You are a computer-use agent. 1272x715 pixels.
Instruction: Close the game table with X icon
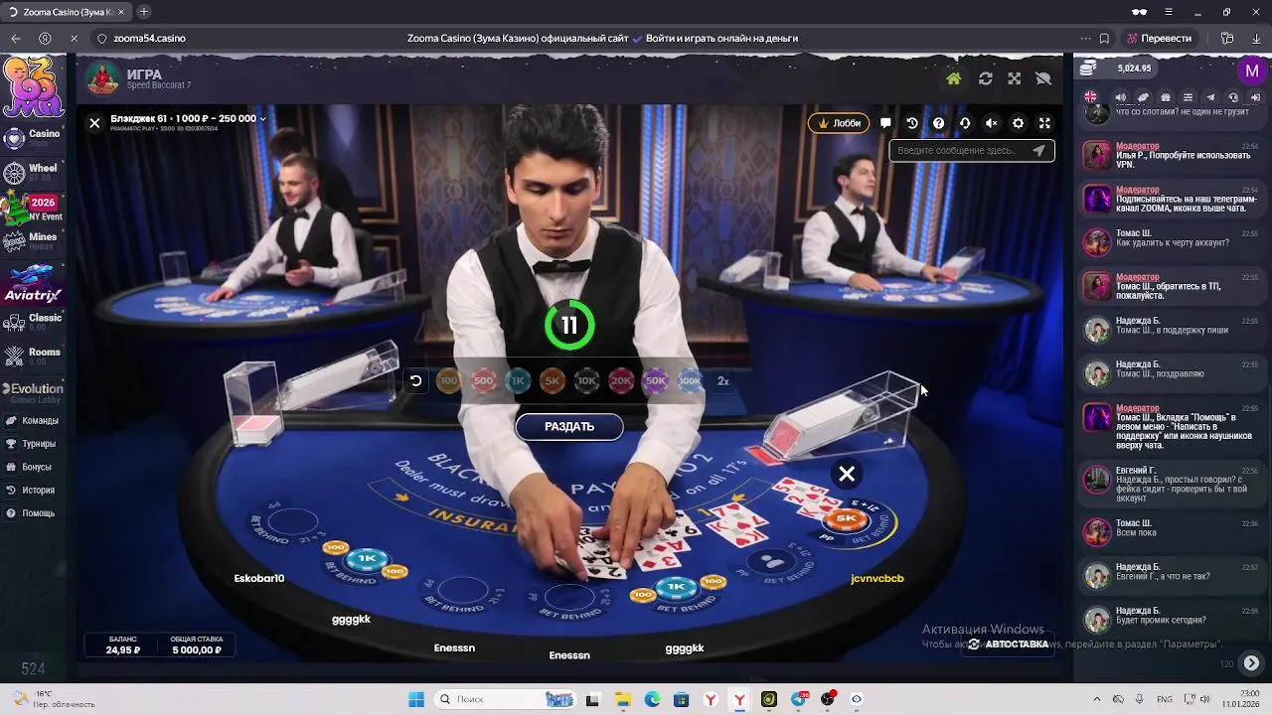pyautogui.click(x=94, y=123)
